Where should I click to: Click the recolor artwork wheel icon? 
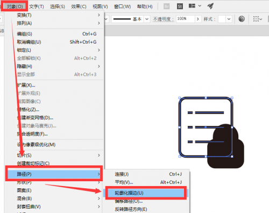pyautogui.click(x=242, y=19)
